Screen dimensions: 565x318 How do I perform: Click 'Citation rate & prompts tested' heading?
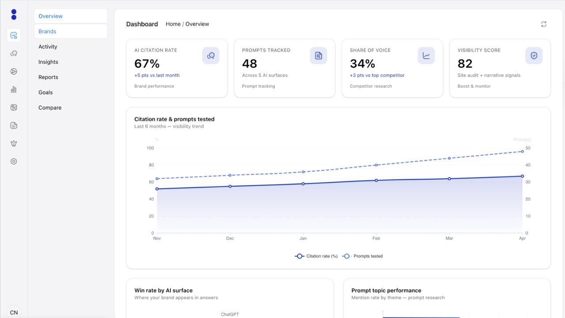pyautogui.click(x=174, y=119)
